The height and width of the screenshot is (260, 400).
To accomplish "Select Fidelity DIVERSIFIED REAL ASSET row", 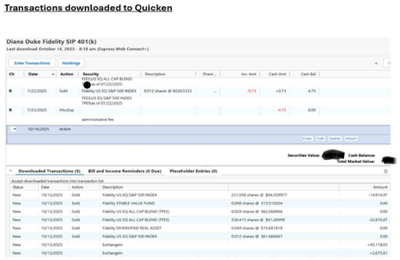I will point(200,228).
